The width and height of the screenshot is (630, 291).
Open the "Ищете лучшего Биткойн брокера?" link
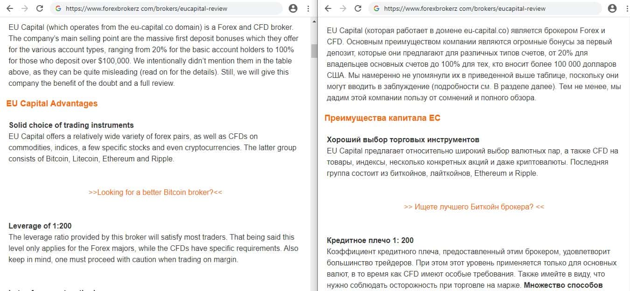(x=474, y=207)
